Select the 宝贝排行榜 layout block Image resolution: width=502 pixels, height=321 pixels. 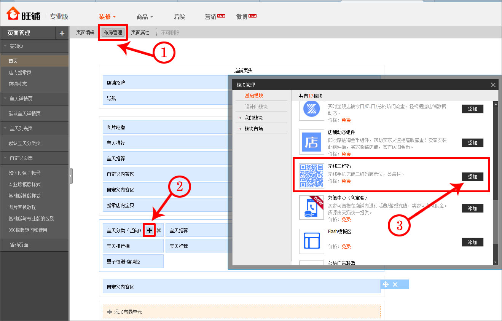[133, 246]
